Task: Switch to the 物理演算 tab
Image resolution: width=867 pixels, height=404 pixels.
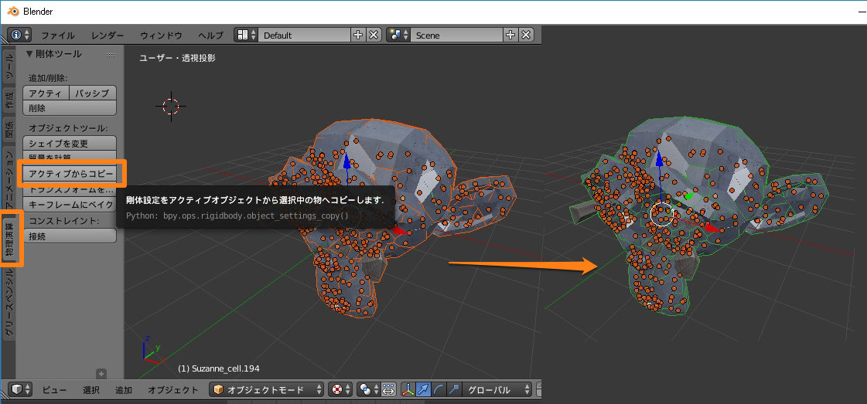Action: [9, 239]
